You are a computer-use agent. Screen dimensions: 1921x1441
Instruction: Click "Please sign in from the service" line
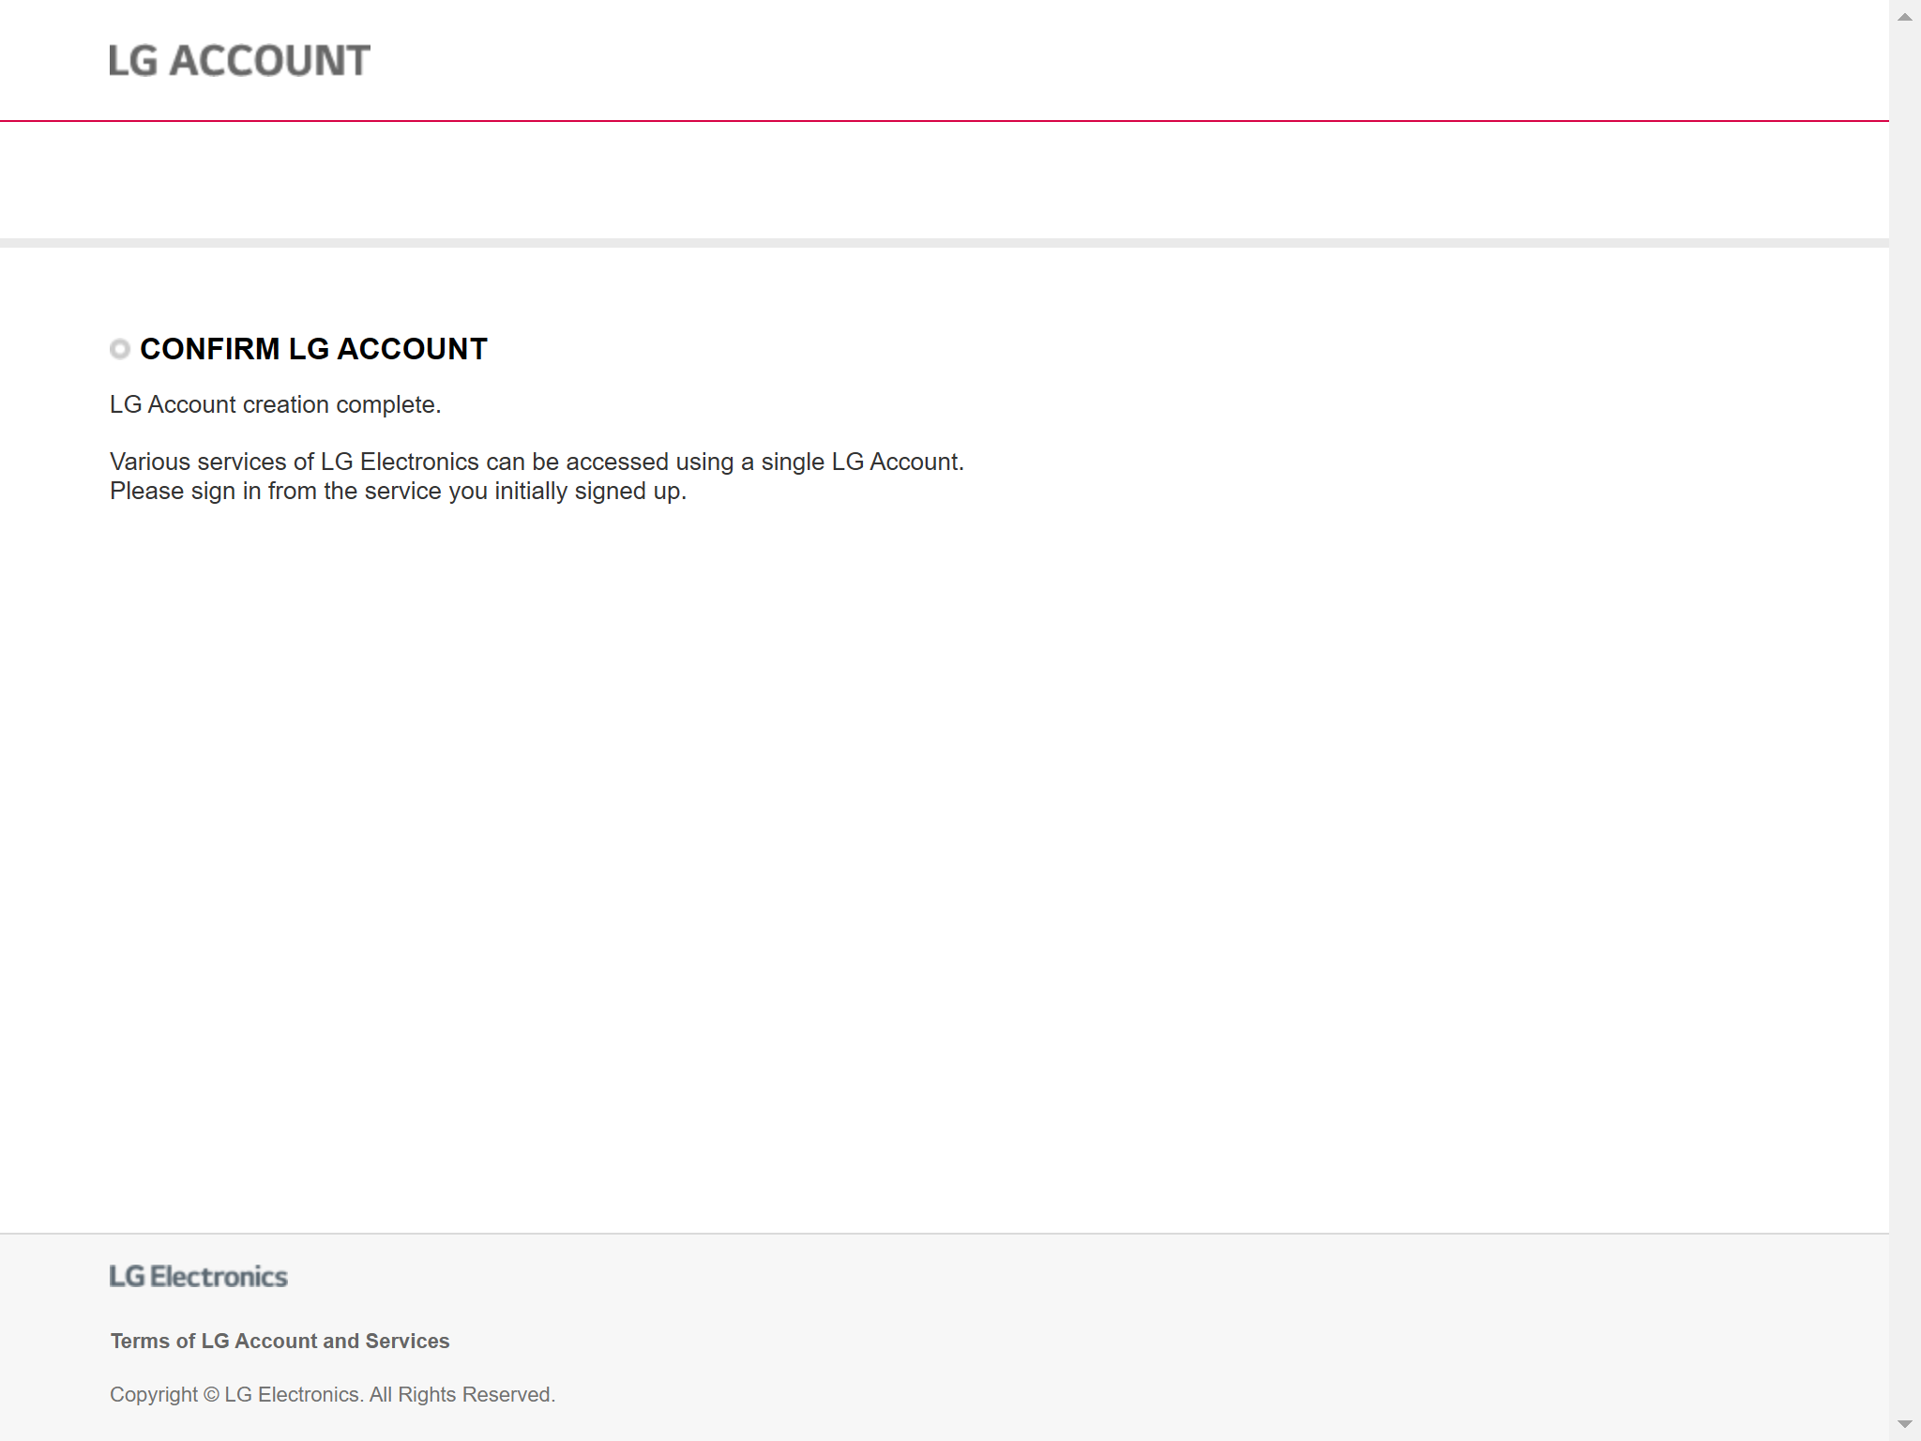[x=398, y=491]
